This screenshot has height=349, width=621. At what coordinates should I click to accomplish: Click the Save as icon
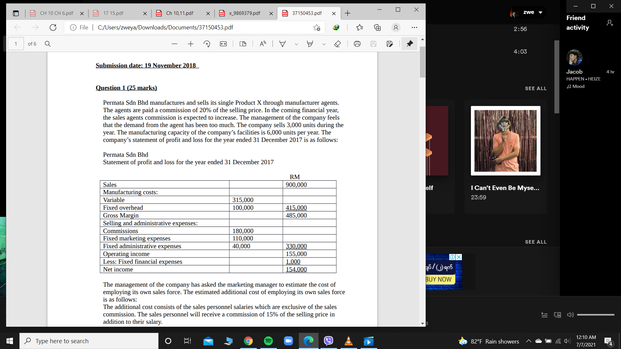coord(389,44)
